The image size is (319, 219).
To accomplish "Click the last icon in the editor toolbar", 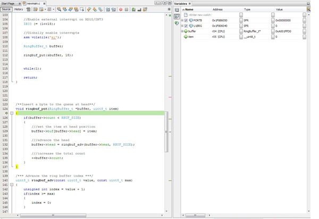I will click(x=145, y=10).
